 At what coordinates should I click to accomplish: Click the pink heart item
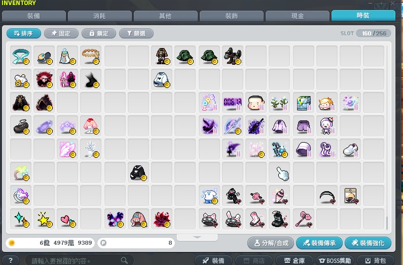(67, 219)
